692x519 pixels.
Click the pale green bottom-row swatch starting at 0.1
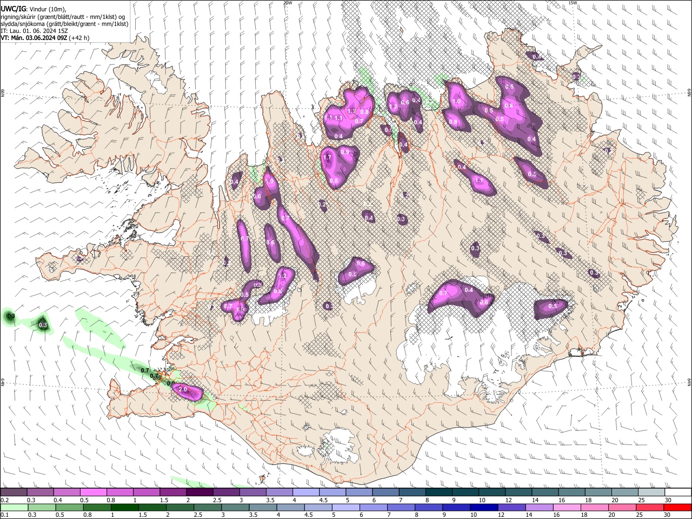pyautogui.click(x=14, y=507)
